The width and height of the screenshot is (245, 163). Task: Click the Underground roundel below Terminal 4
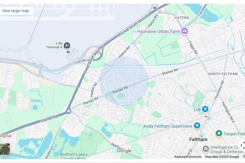pyautogui.click(x=68, y=52)
